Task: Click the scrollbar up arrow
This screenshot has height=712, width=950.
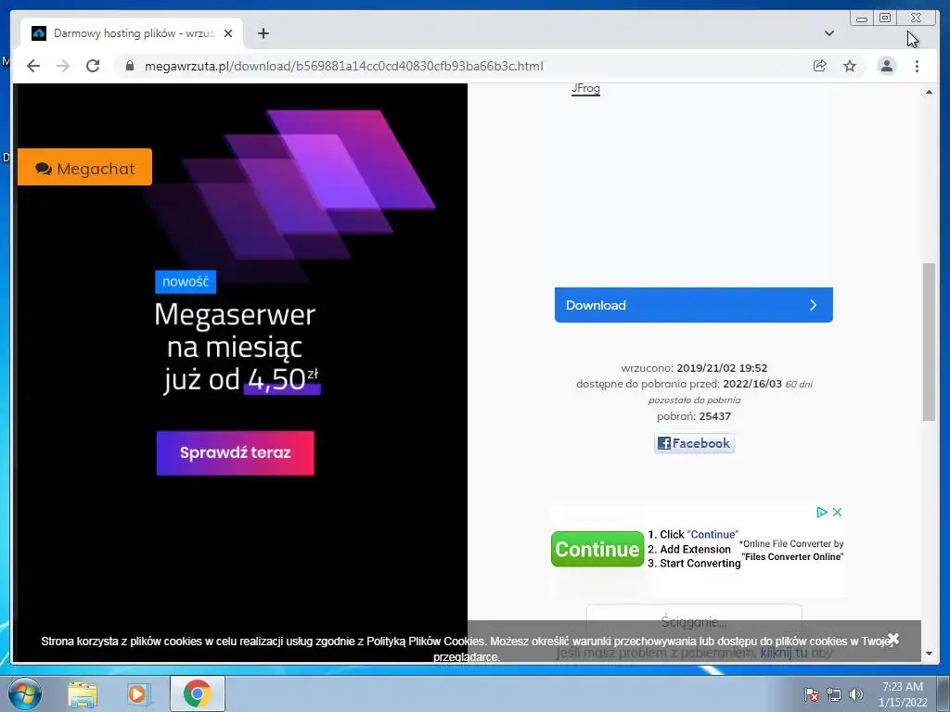Action: (x=929, y=92)
